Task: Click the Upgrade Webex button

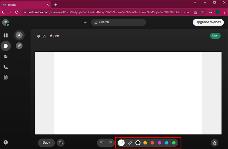Action: pos(208,22)
